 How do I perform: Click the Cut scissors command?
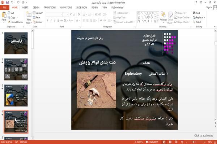click(x=11, y=13)
